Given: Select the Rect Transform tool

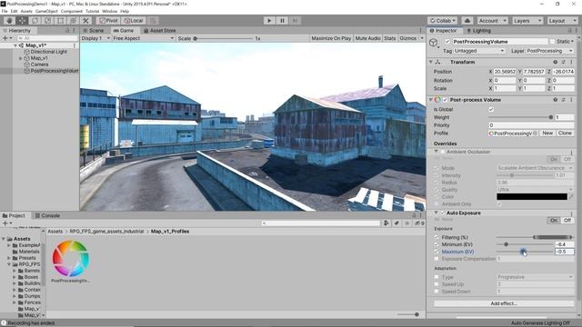Looking at the screenshot, I should tap(61, 21).
